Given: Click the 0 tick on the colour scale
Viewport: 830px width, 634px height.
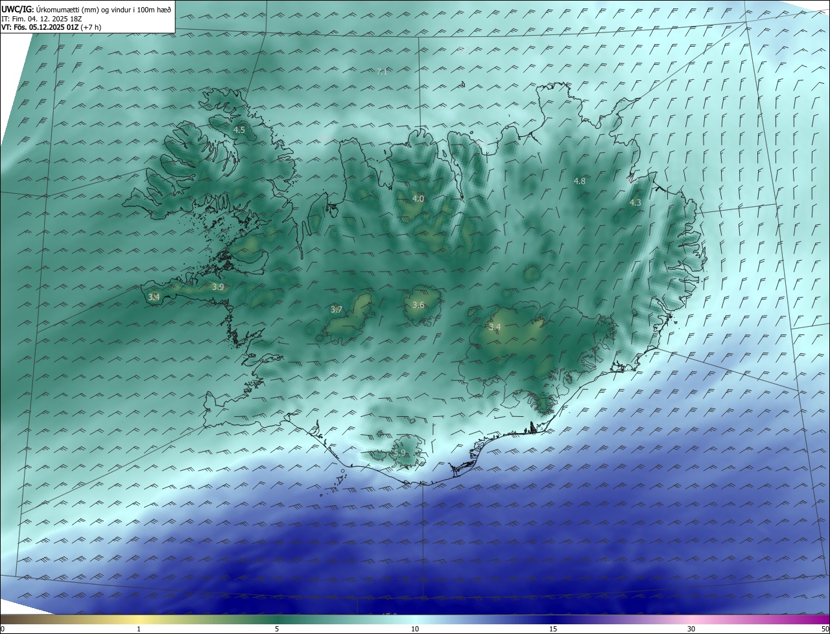Looking at the screenshot, I should (3, 629).
